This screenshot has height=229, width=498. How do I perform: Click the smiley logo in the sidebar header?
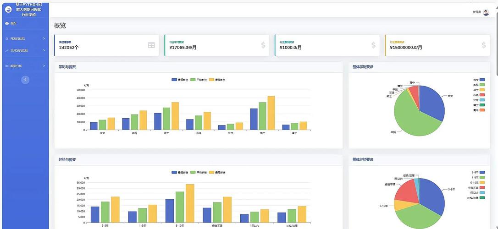[8, 9]
